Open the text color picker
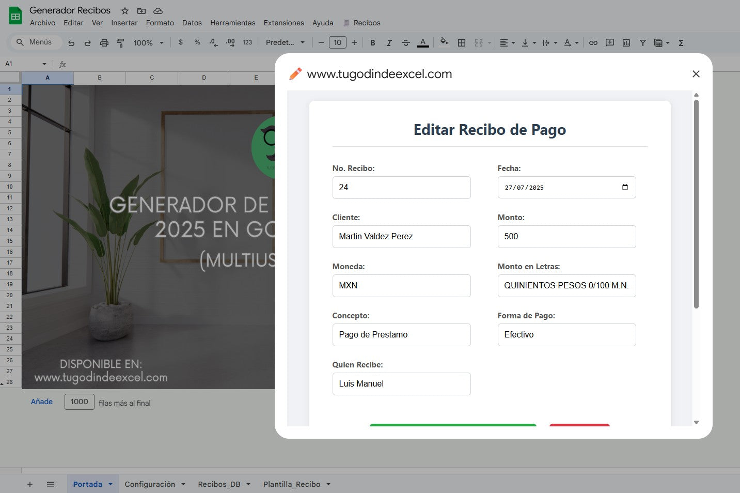The image size is (740, 493). (423, 42)
